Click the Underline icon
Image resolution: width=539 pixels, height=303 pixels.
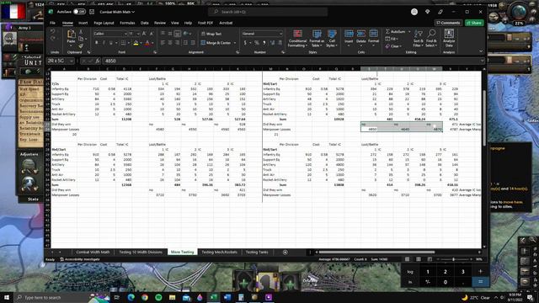[110, 43]
